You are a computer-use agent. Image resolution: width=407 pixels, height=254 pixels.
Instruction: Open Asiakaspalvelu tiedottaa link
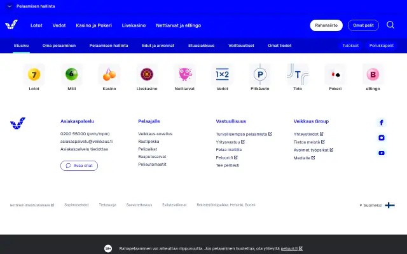point(84,149)
